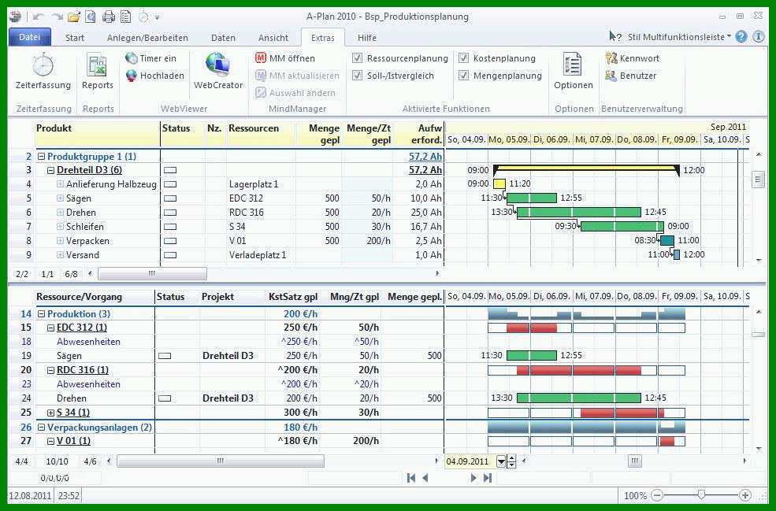Toggle the Ressourcenplanung checkbox

click(x=357, y=58)
